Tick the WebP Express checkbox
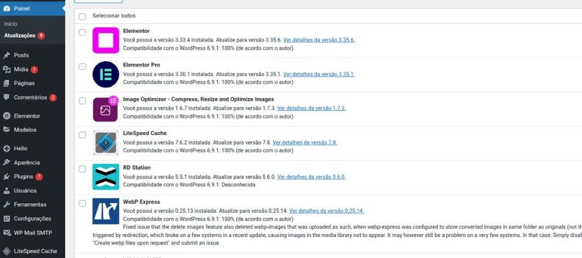582x258 pixels. (x=82, y=203)
